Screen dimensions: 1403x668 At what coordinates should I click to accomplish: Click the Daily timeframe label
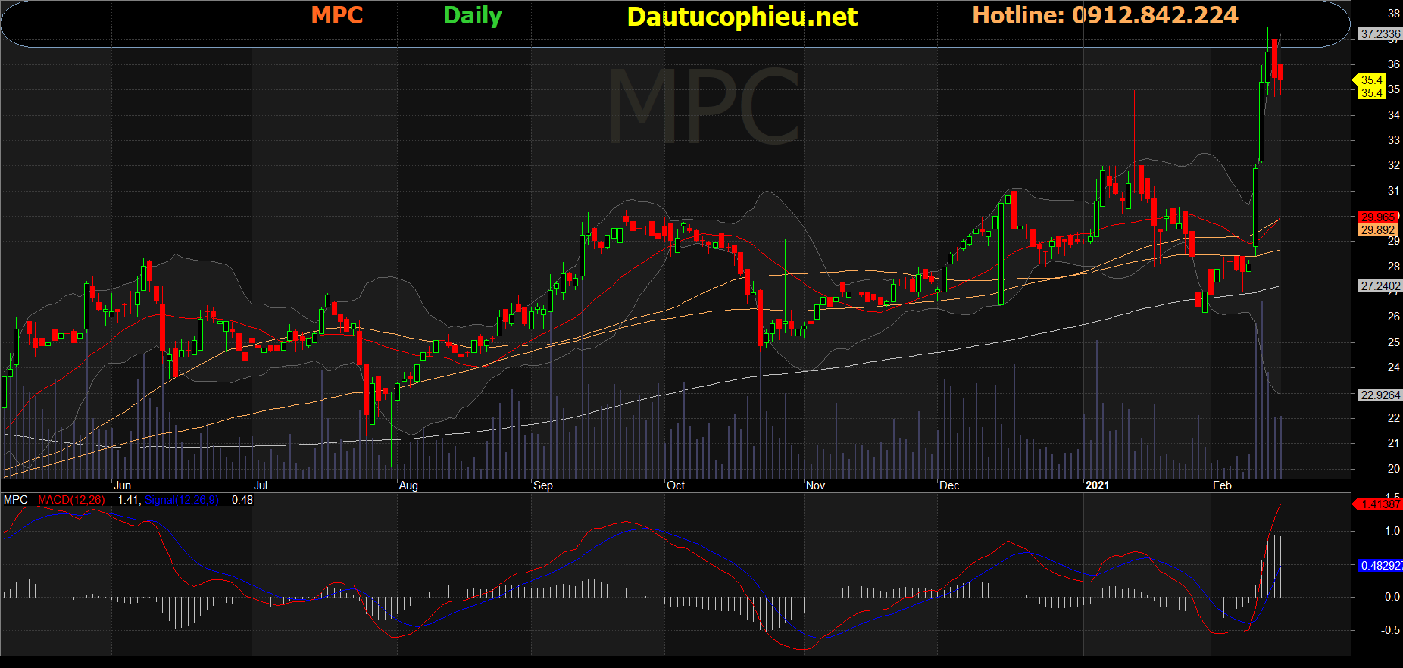(473, 16)
